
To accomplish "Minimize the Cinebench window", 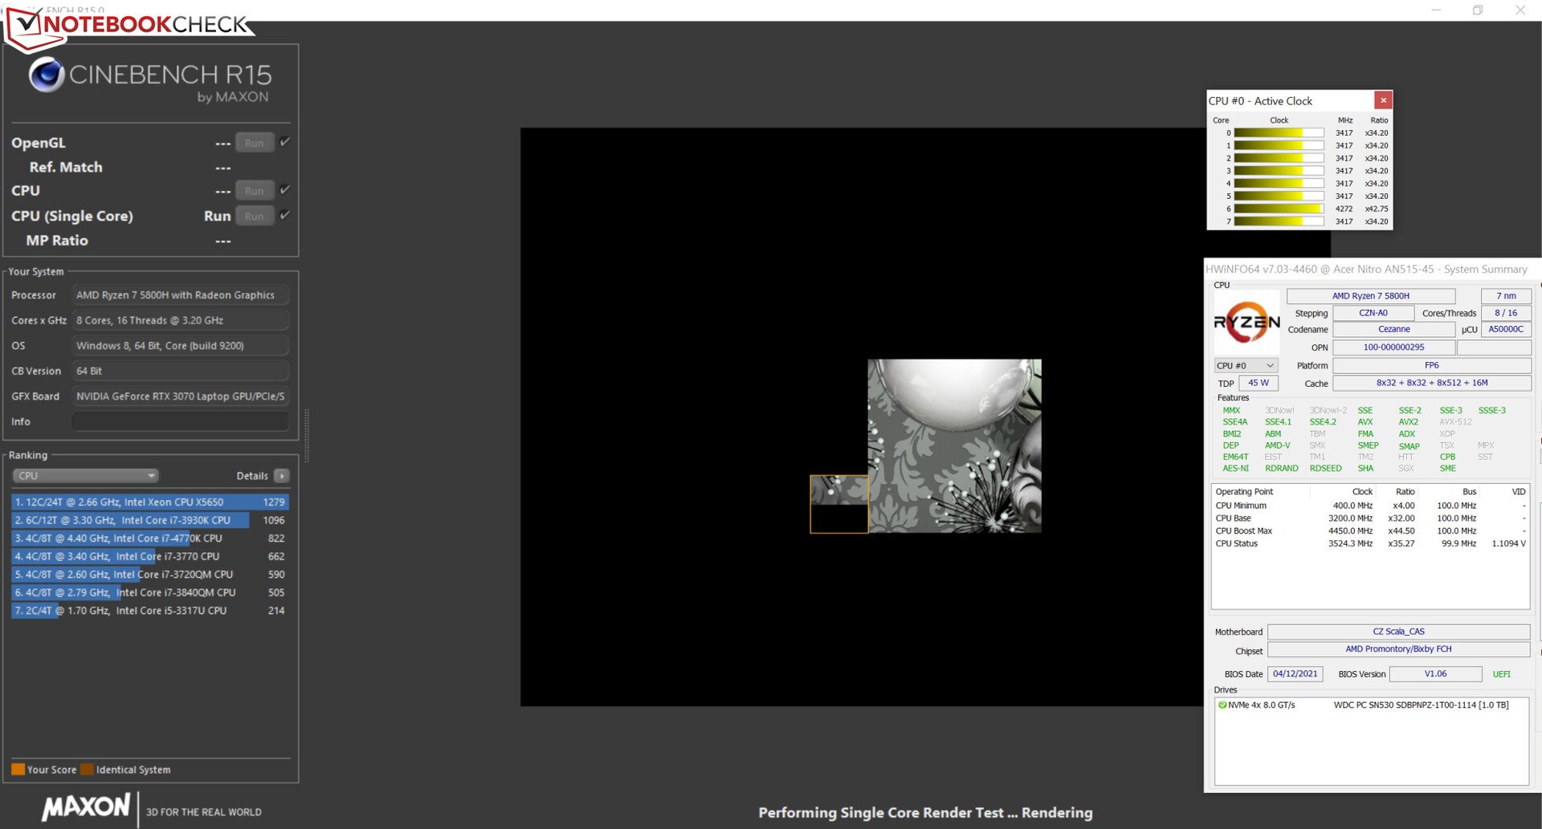I will [1436, 10].
